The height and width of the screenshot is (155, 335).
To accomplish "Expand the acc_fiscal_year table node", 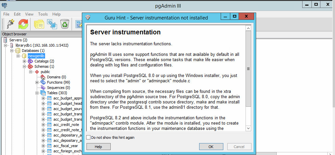I will pos(43,146).
